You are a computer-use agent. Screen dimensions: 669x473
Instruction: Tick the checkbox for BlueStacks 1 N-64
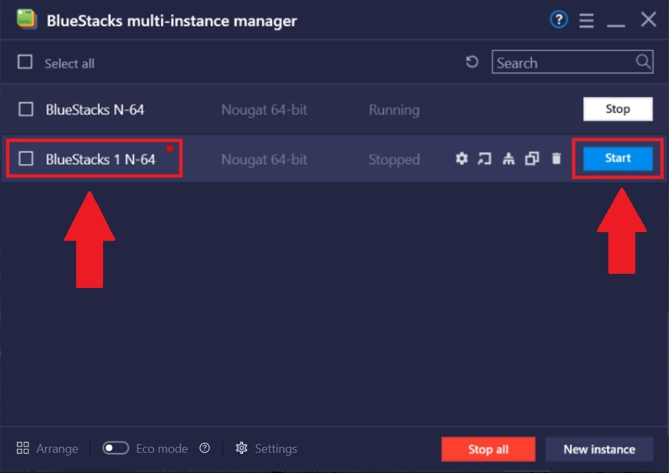click(26, 159)
